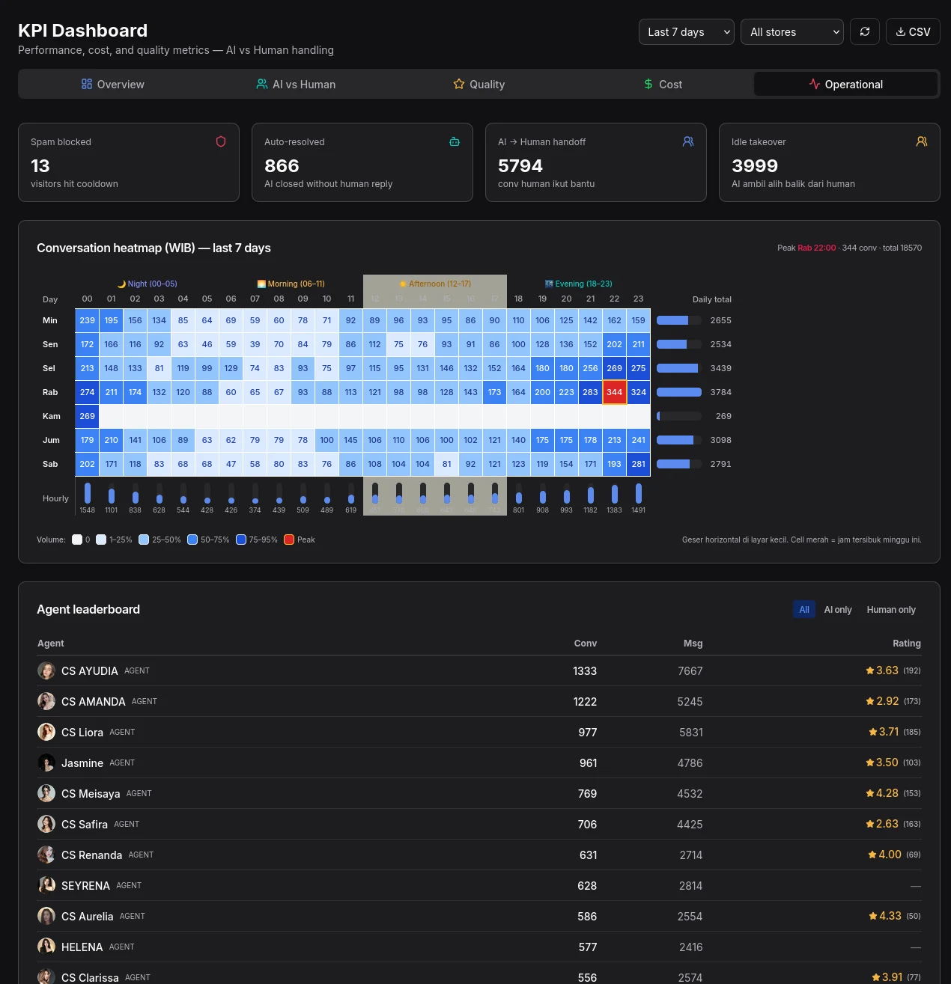951x984 pixels.
Task: Open the Last 7 days dropdown
Action: [687, 31]
